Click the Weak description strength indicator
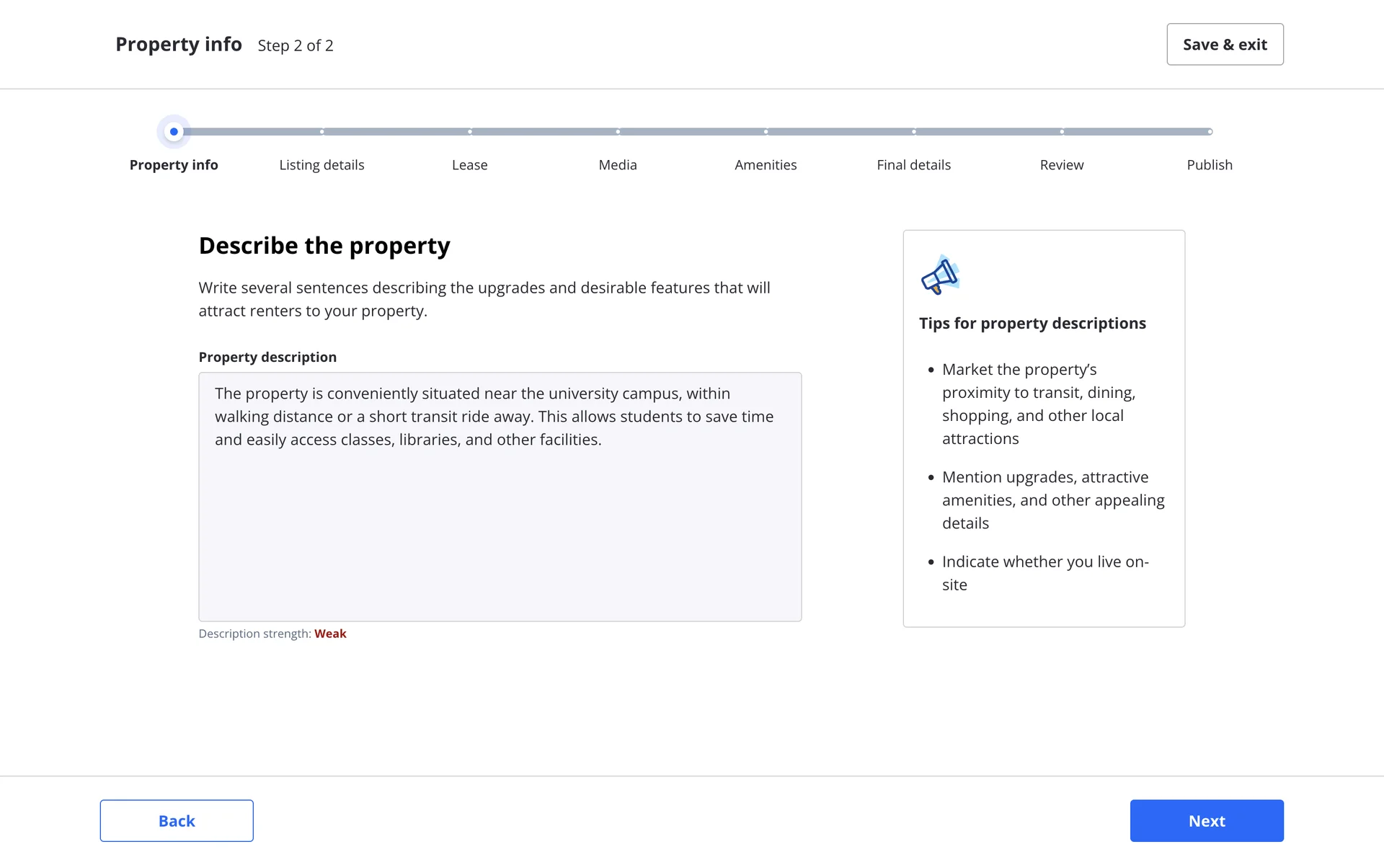The height and width of the screenshot is (865, 1384). pyautogui.click(x=330, y=634)
